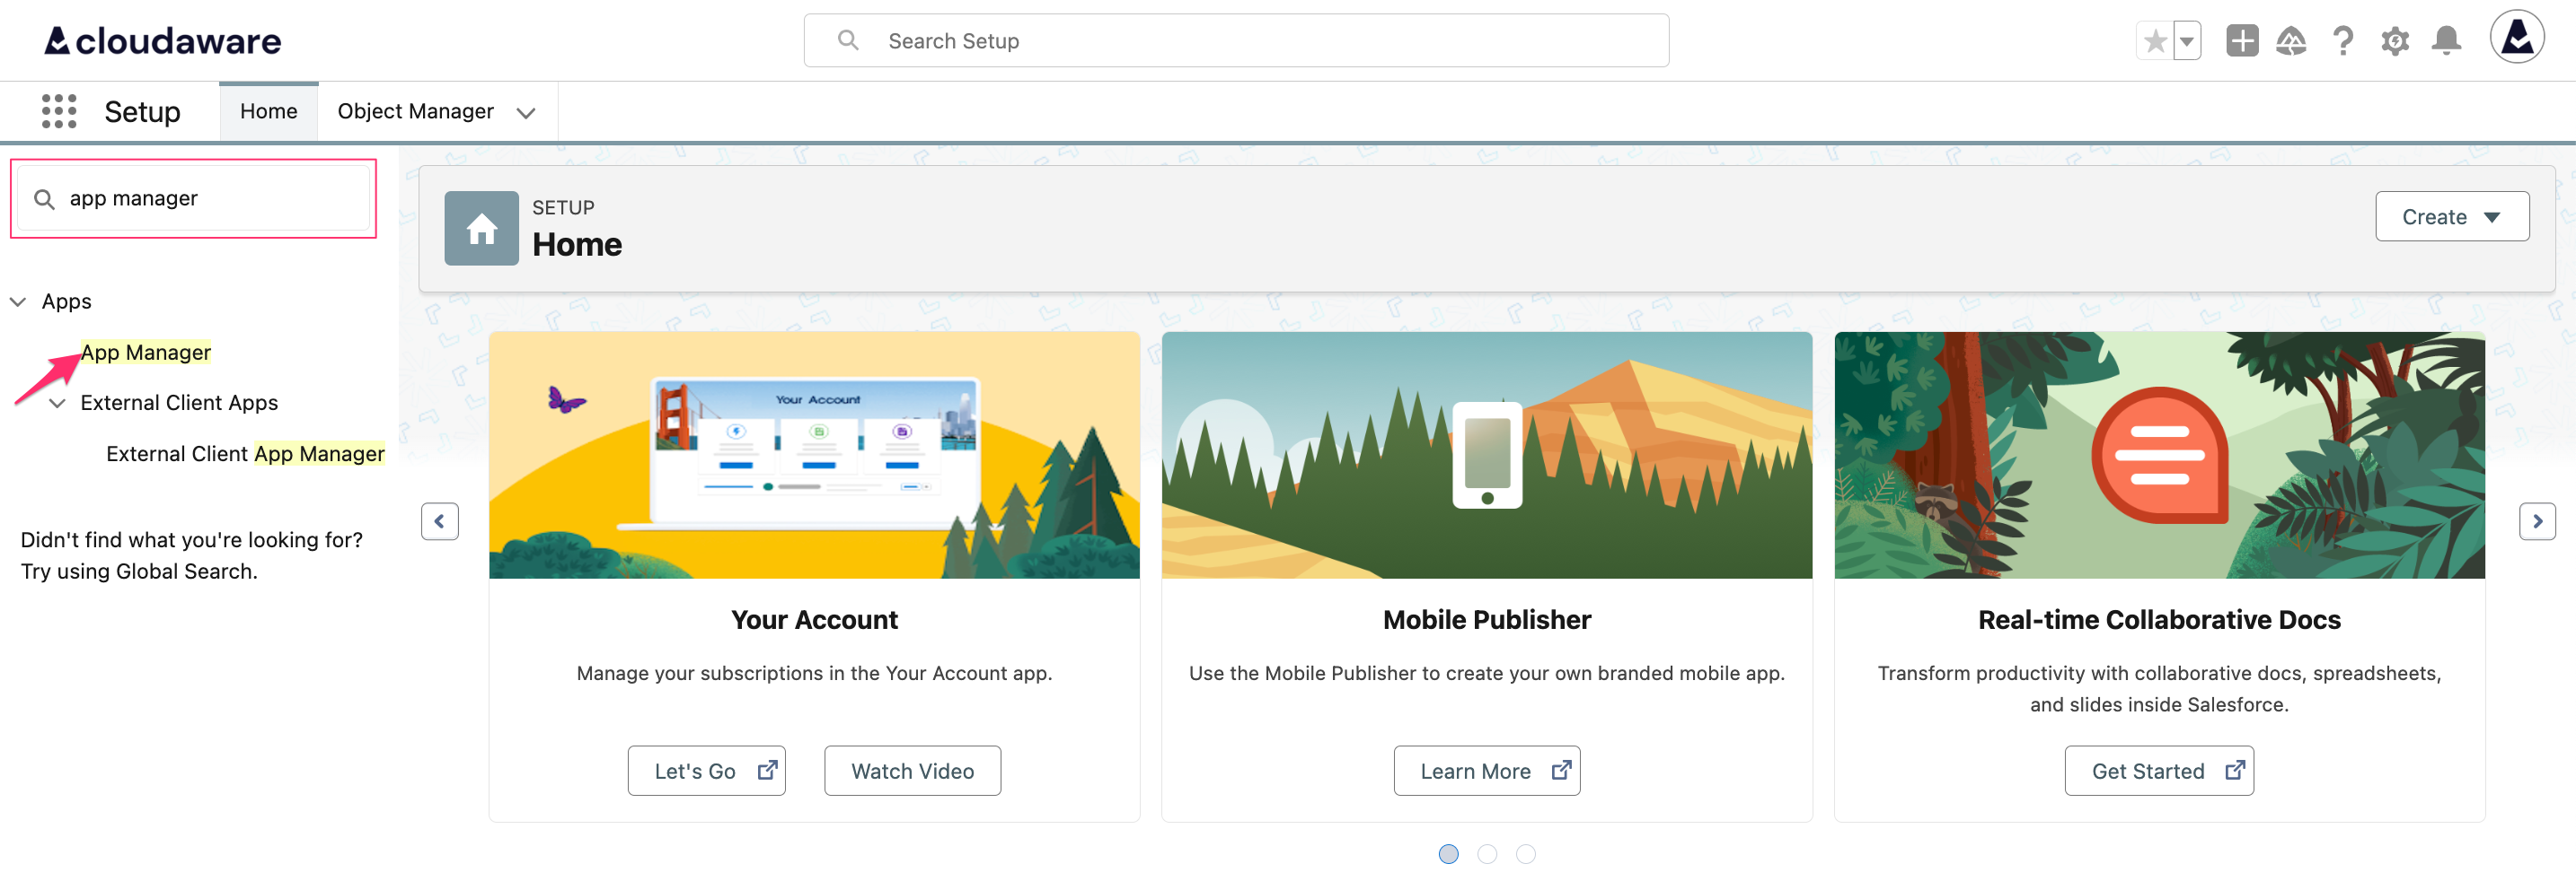Click the External Client Apps label
Screen dimensions: 2576x890
click(x=179, y=403)
